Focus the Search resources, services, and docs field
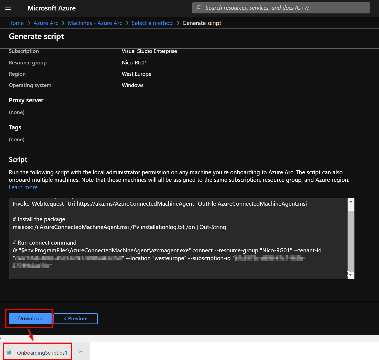The width and height of the screenshot is (379, 360). pos(281,8)
